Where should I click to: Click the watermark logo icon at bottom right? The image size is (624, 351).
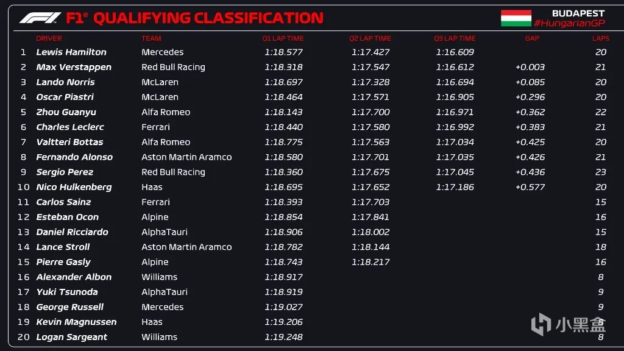(x=541, y=324)
